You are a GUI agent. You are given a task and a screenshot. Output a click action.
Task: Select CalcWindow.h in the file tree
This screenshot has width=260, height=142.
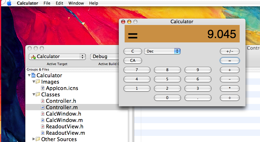64,114
